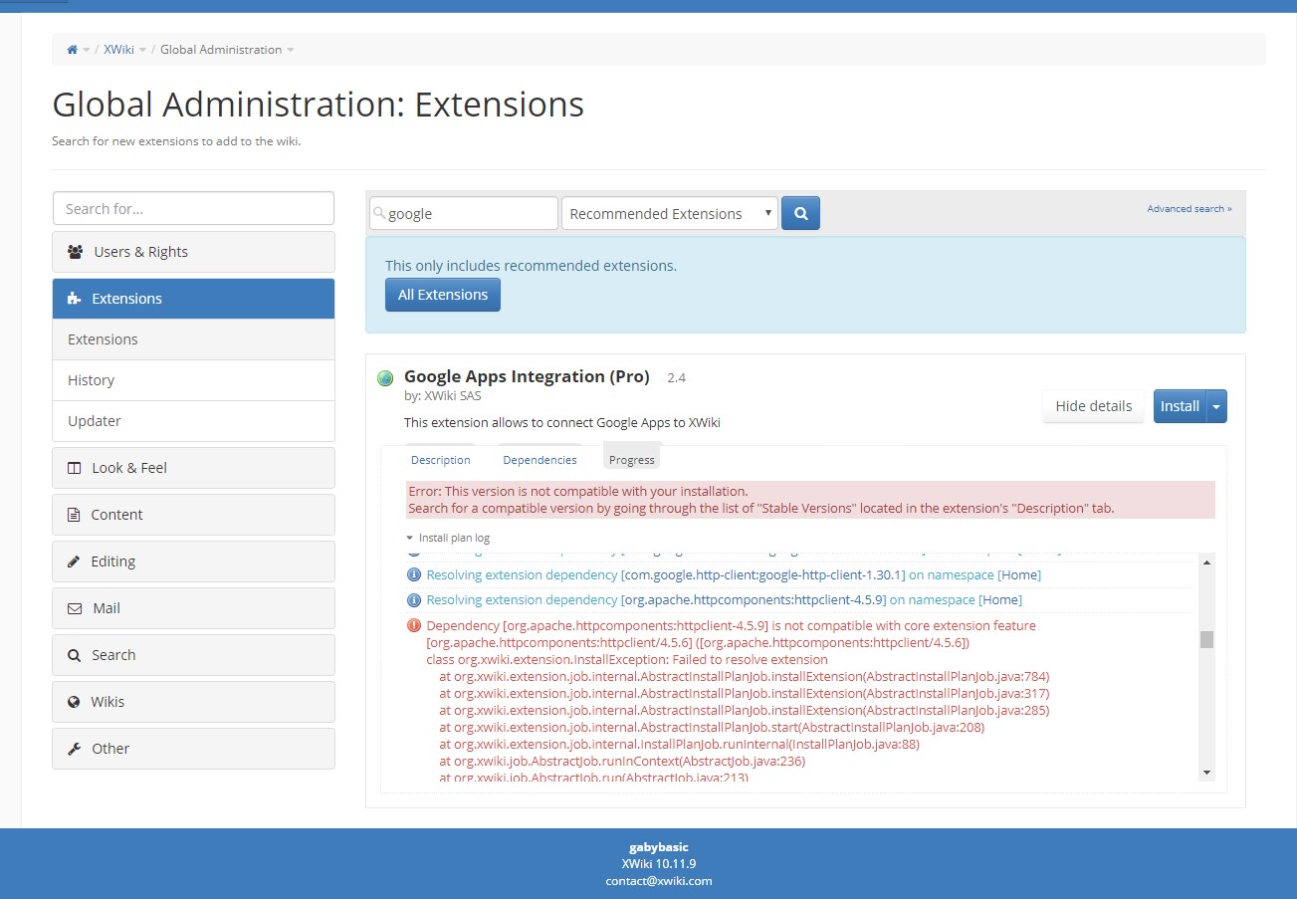Open the Advanced search link

pos(1189,209)
